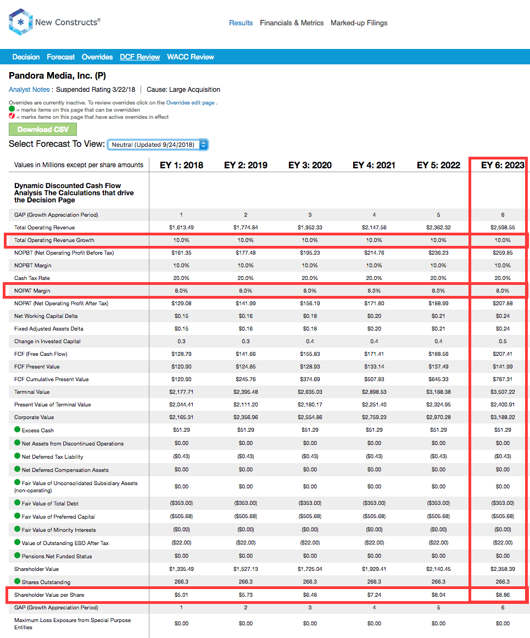Viewport: 530px width, 638px height.
Task: Click green dot beside Pensions Net Funded Status
Action: (x=17, y=555)
